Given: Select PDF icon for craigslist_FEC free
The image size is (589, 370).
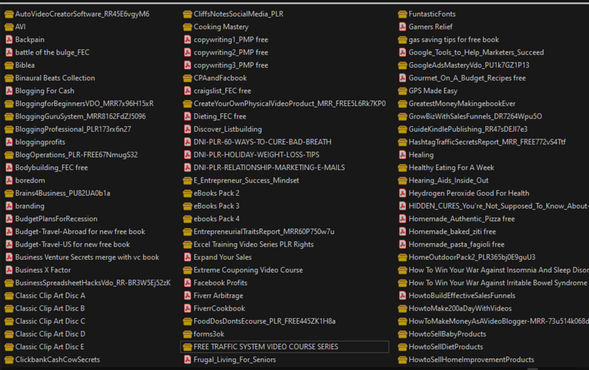Looking at the screenshot, I should [188, 91].
